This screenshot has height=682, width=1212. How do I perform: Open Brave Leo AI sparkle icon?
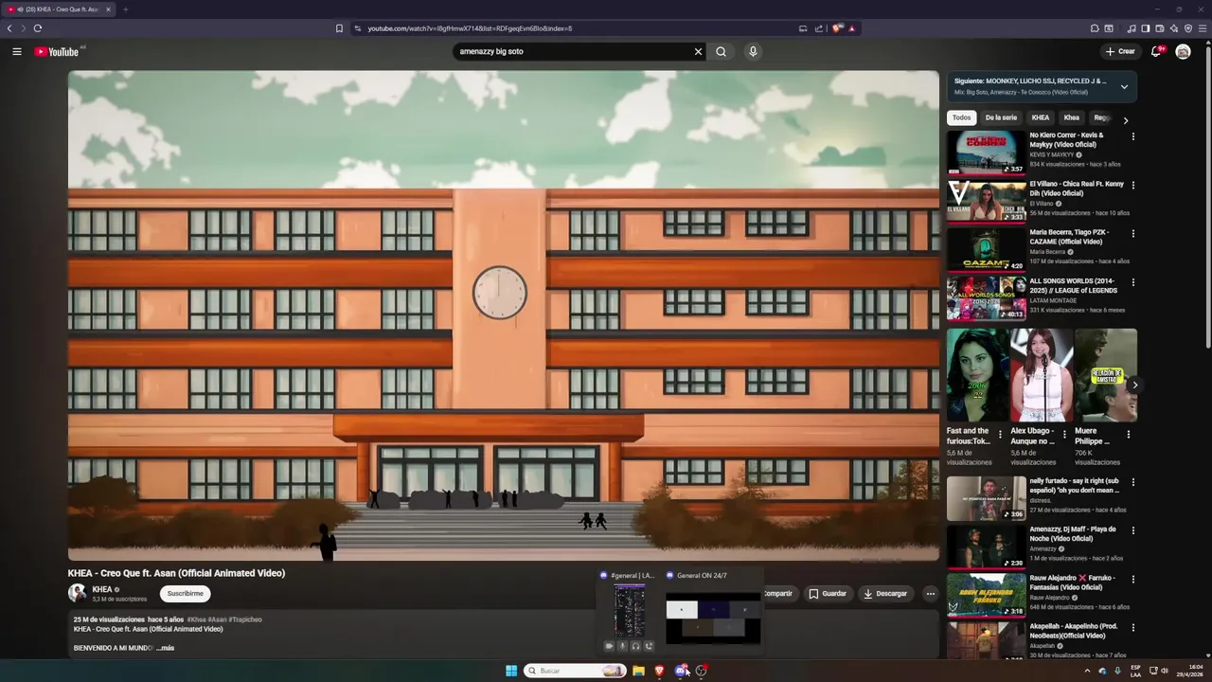(x=1174, y=28)
